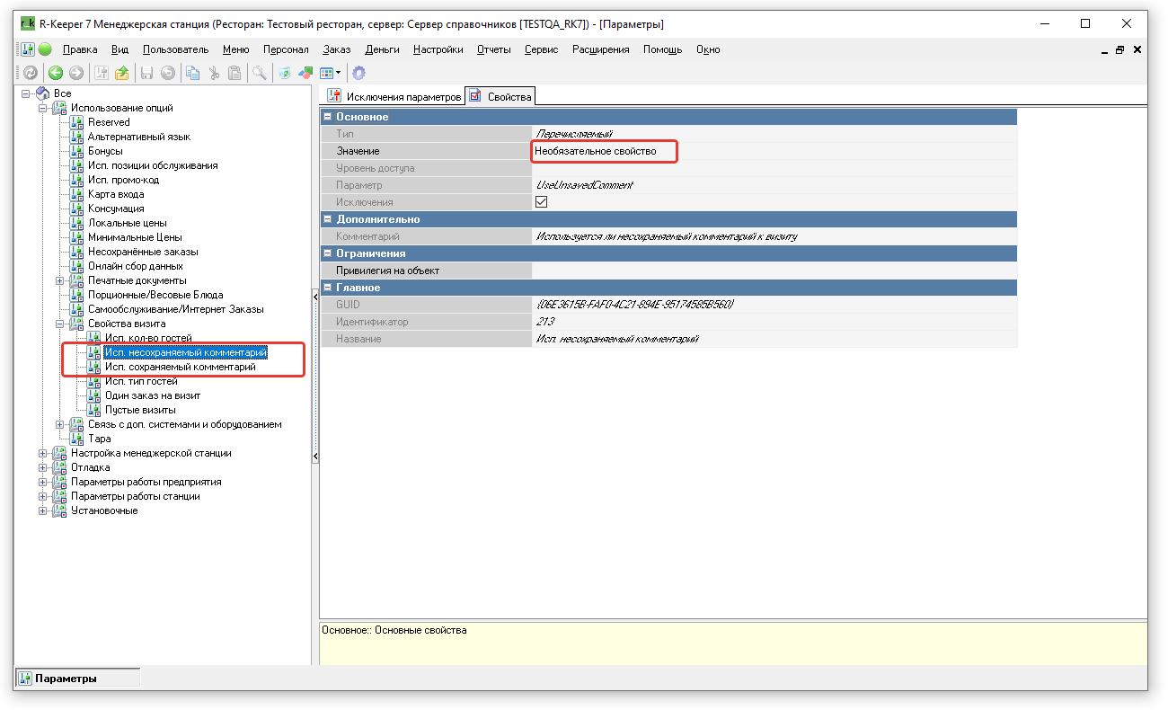Toggle the Исключения checkbox

(x=541, y=202)
